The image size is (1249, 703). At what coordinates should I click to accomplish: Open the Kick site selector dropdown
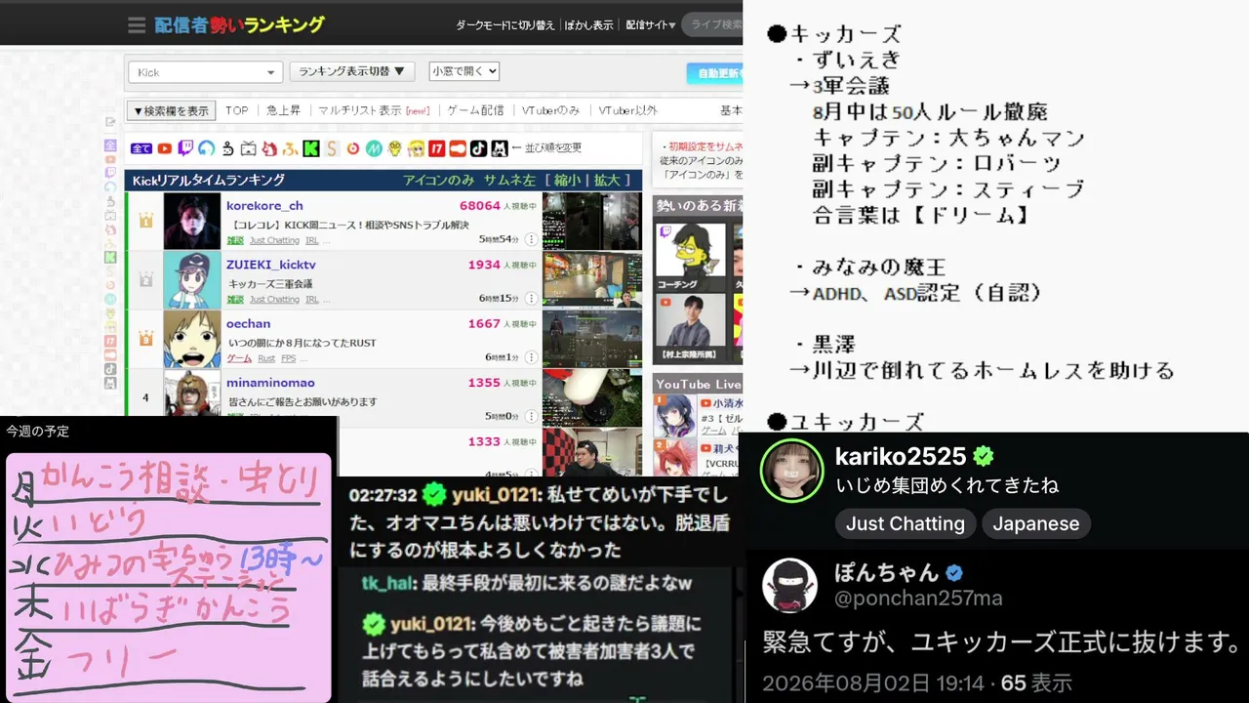tap(205, 72)
